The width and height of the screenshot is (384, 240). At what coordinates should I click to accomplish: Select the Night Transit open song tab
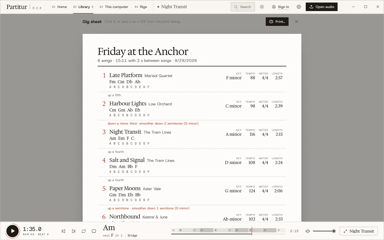click(172, 7)
